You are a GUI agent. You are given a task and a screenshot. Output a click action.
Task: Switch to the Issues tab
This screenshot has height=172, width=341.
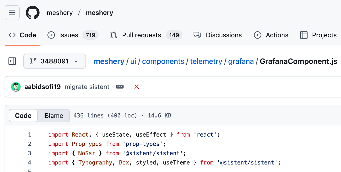tap(73, 35)
